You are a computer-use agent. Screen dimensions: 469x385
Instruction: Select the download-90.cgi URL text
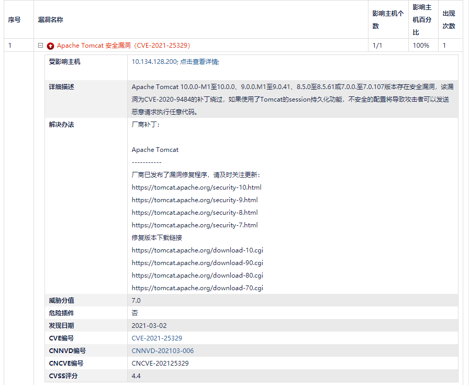pyautogui.click(x=197, y=263)
